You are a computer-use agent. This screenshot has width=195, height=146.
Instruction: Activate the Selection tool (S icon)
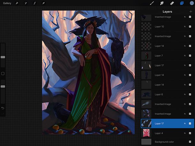[34, 3]
